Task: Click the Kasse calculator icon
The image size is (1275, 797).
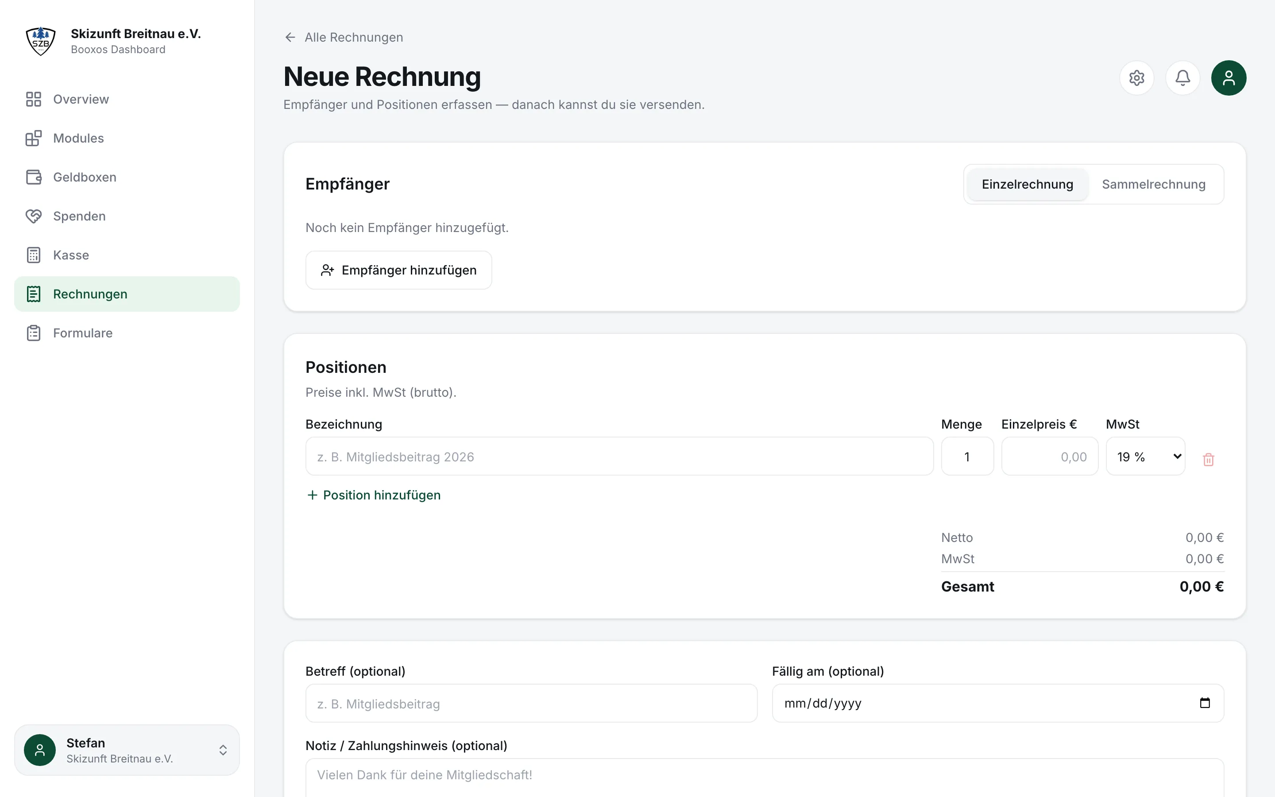Action: [34, 255]
